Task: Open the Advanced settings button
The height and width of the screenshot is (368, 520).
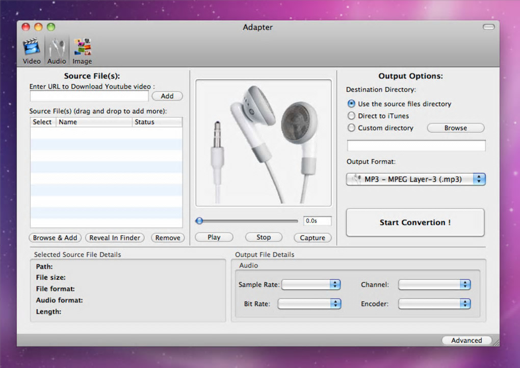Action: click(x=466, y=340)
